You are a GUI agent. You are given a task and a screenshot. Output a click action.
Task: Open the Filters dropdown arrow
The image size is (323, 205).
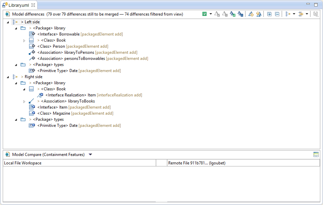coord(307,14)
